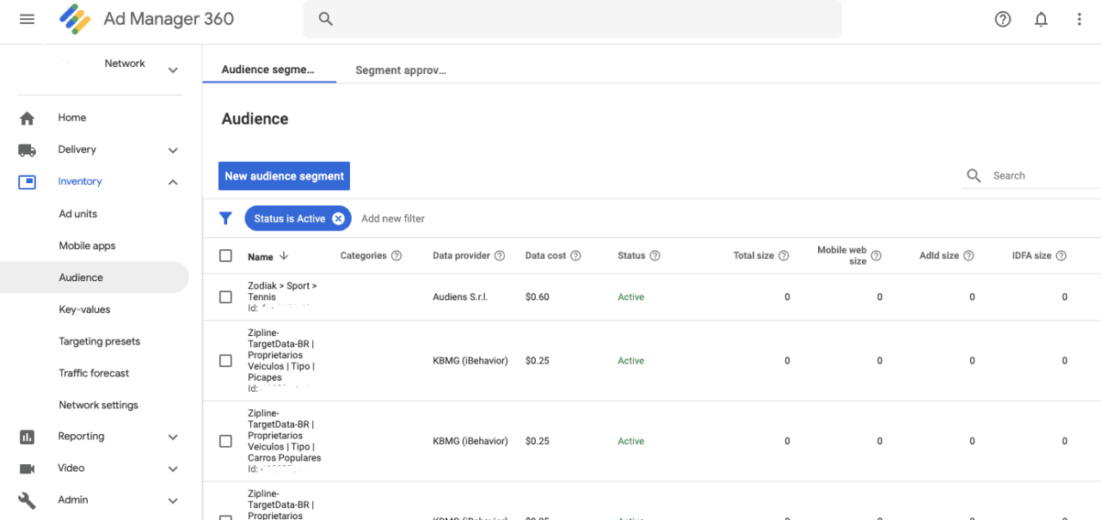Open the notifications bell

1041,18
